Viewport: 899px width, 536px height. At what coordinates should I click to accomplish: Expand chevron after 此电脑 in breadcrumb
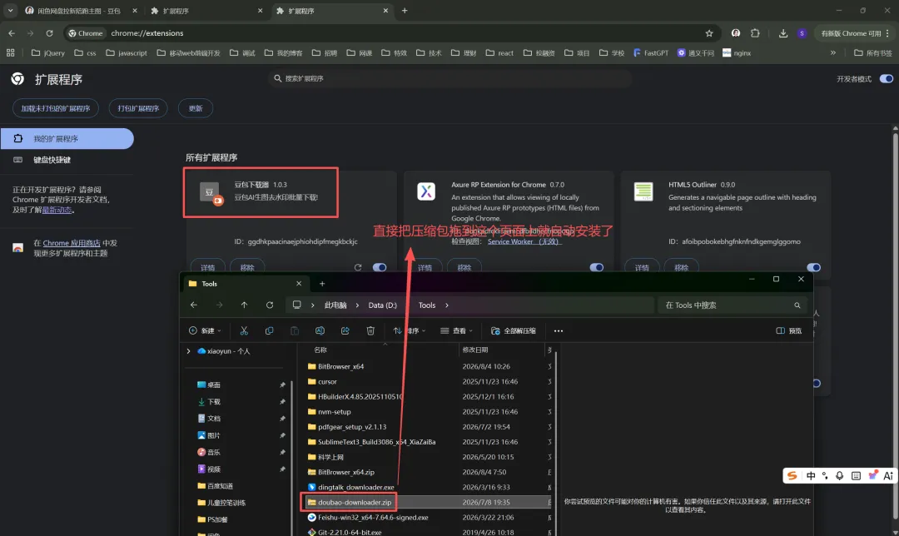(356, 305)
